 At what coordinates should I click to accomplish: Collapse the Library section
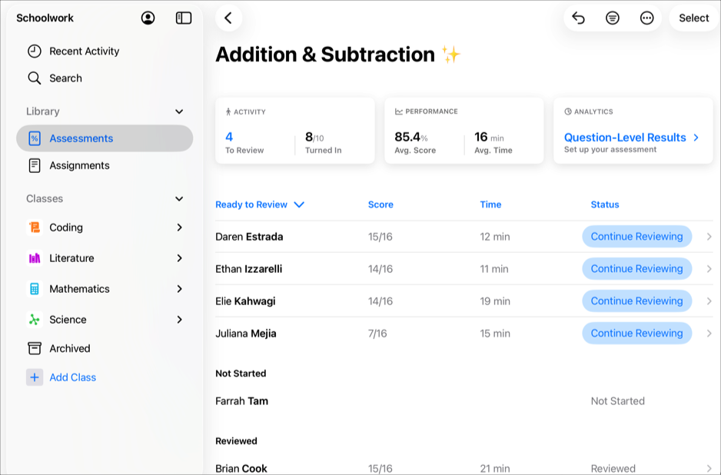point(178,111)
